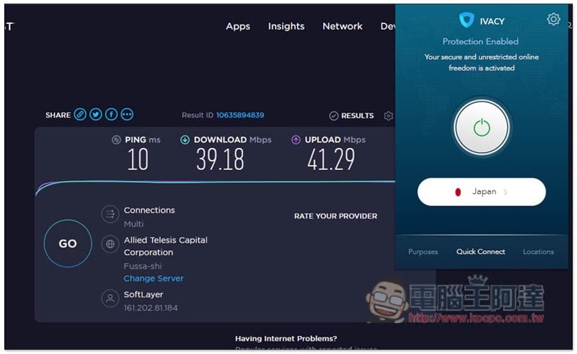Click the download value 39.18
The image size is (577, 354).
(x=220, y=160)
